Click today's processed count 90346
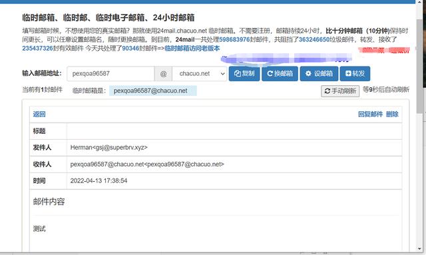This screenshot has width=426, height=255. (130, 49)
